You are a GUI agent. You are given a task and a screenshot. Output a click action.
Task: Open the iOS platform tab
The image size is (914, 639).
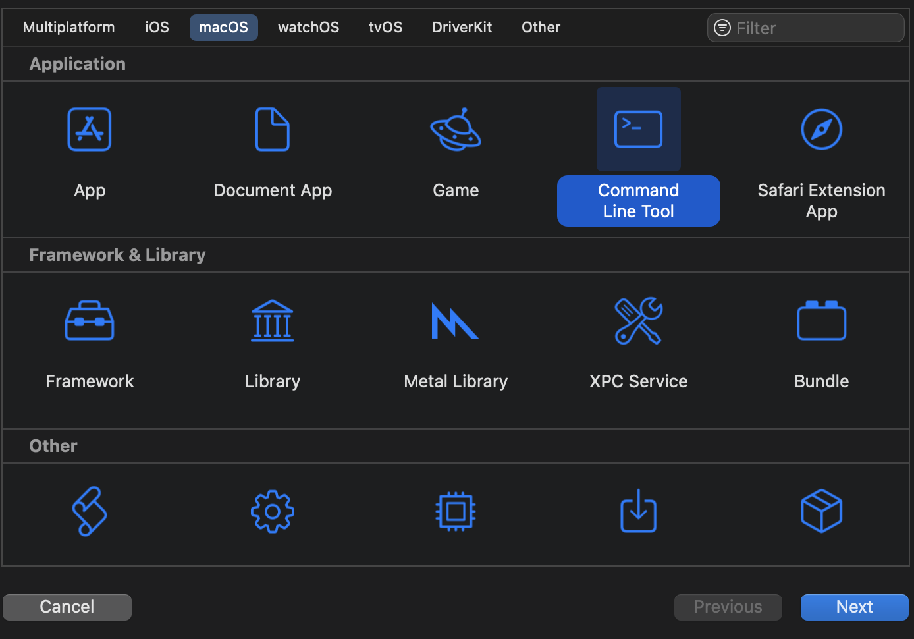[157, 28]
